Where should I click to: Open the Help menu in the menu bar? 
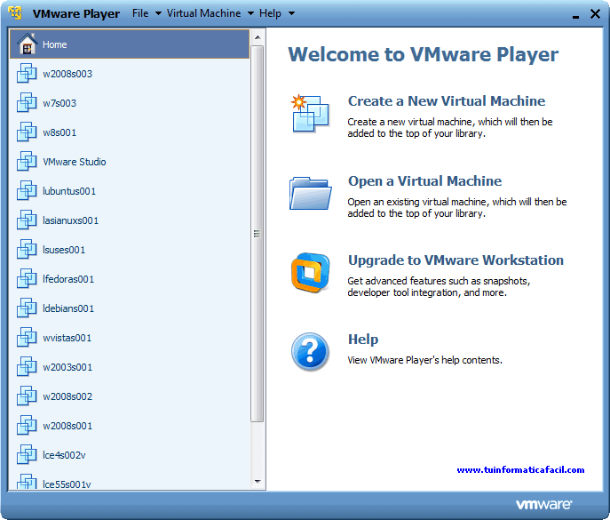(270, 13)
